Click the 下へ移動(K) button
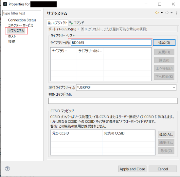This screenshot has width=180, height=177. click(x=164, y=76)
